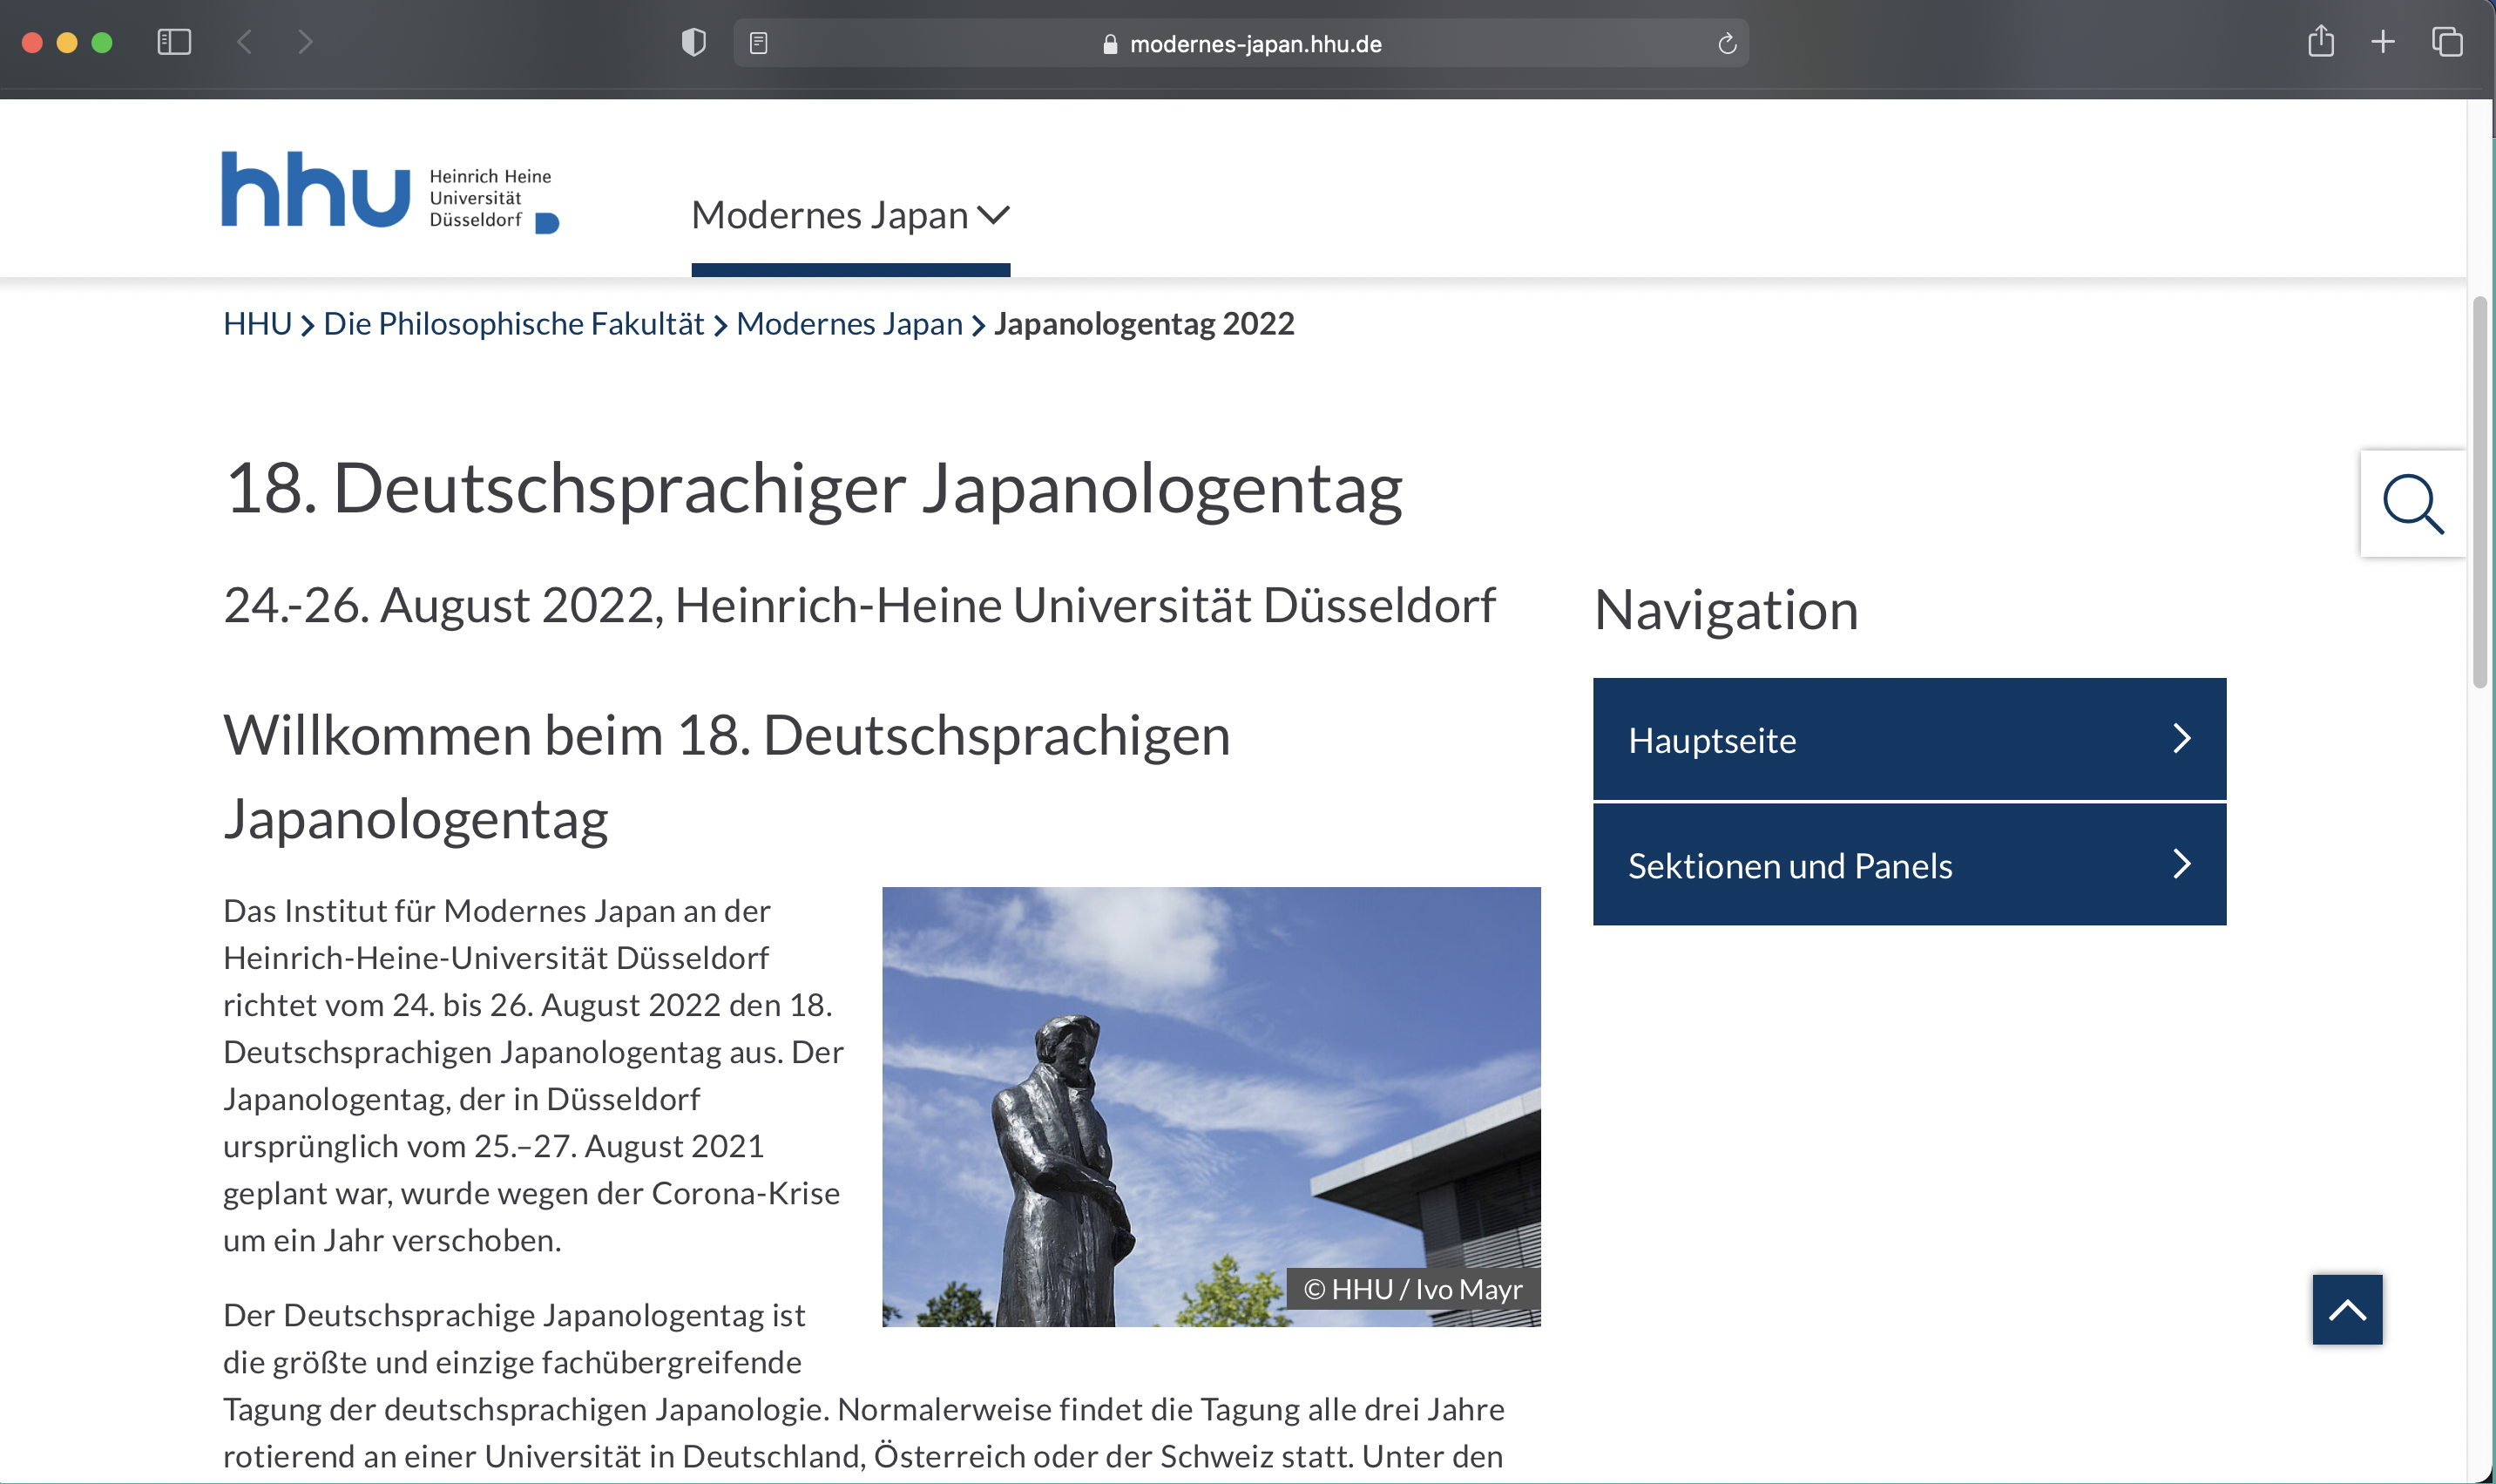The height and width of the screenshot is (1484, 2496).
Task: Open the site search magnifier icon
Action: (2413, 503)
